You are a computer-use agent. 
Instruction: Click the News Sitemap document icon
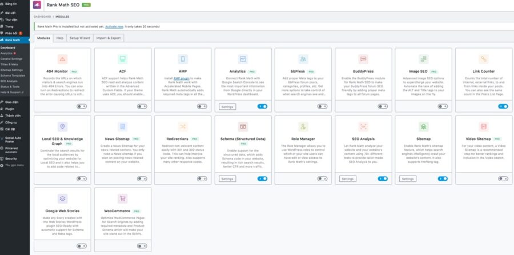tap(123, 127)
